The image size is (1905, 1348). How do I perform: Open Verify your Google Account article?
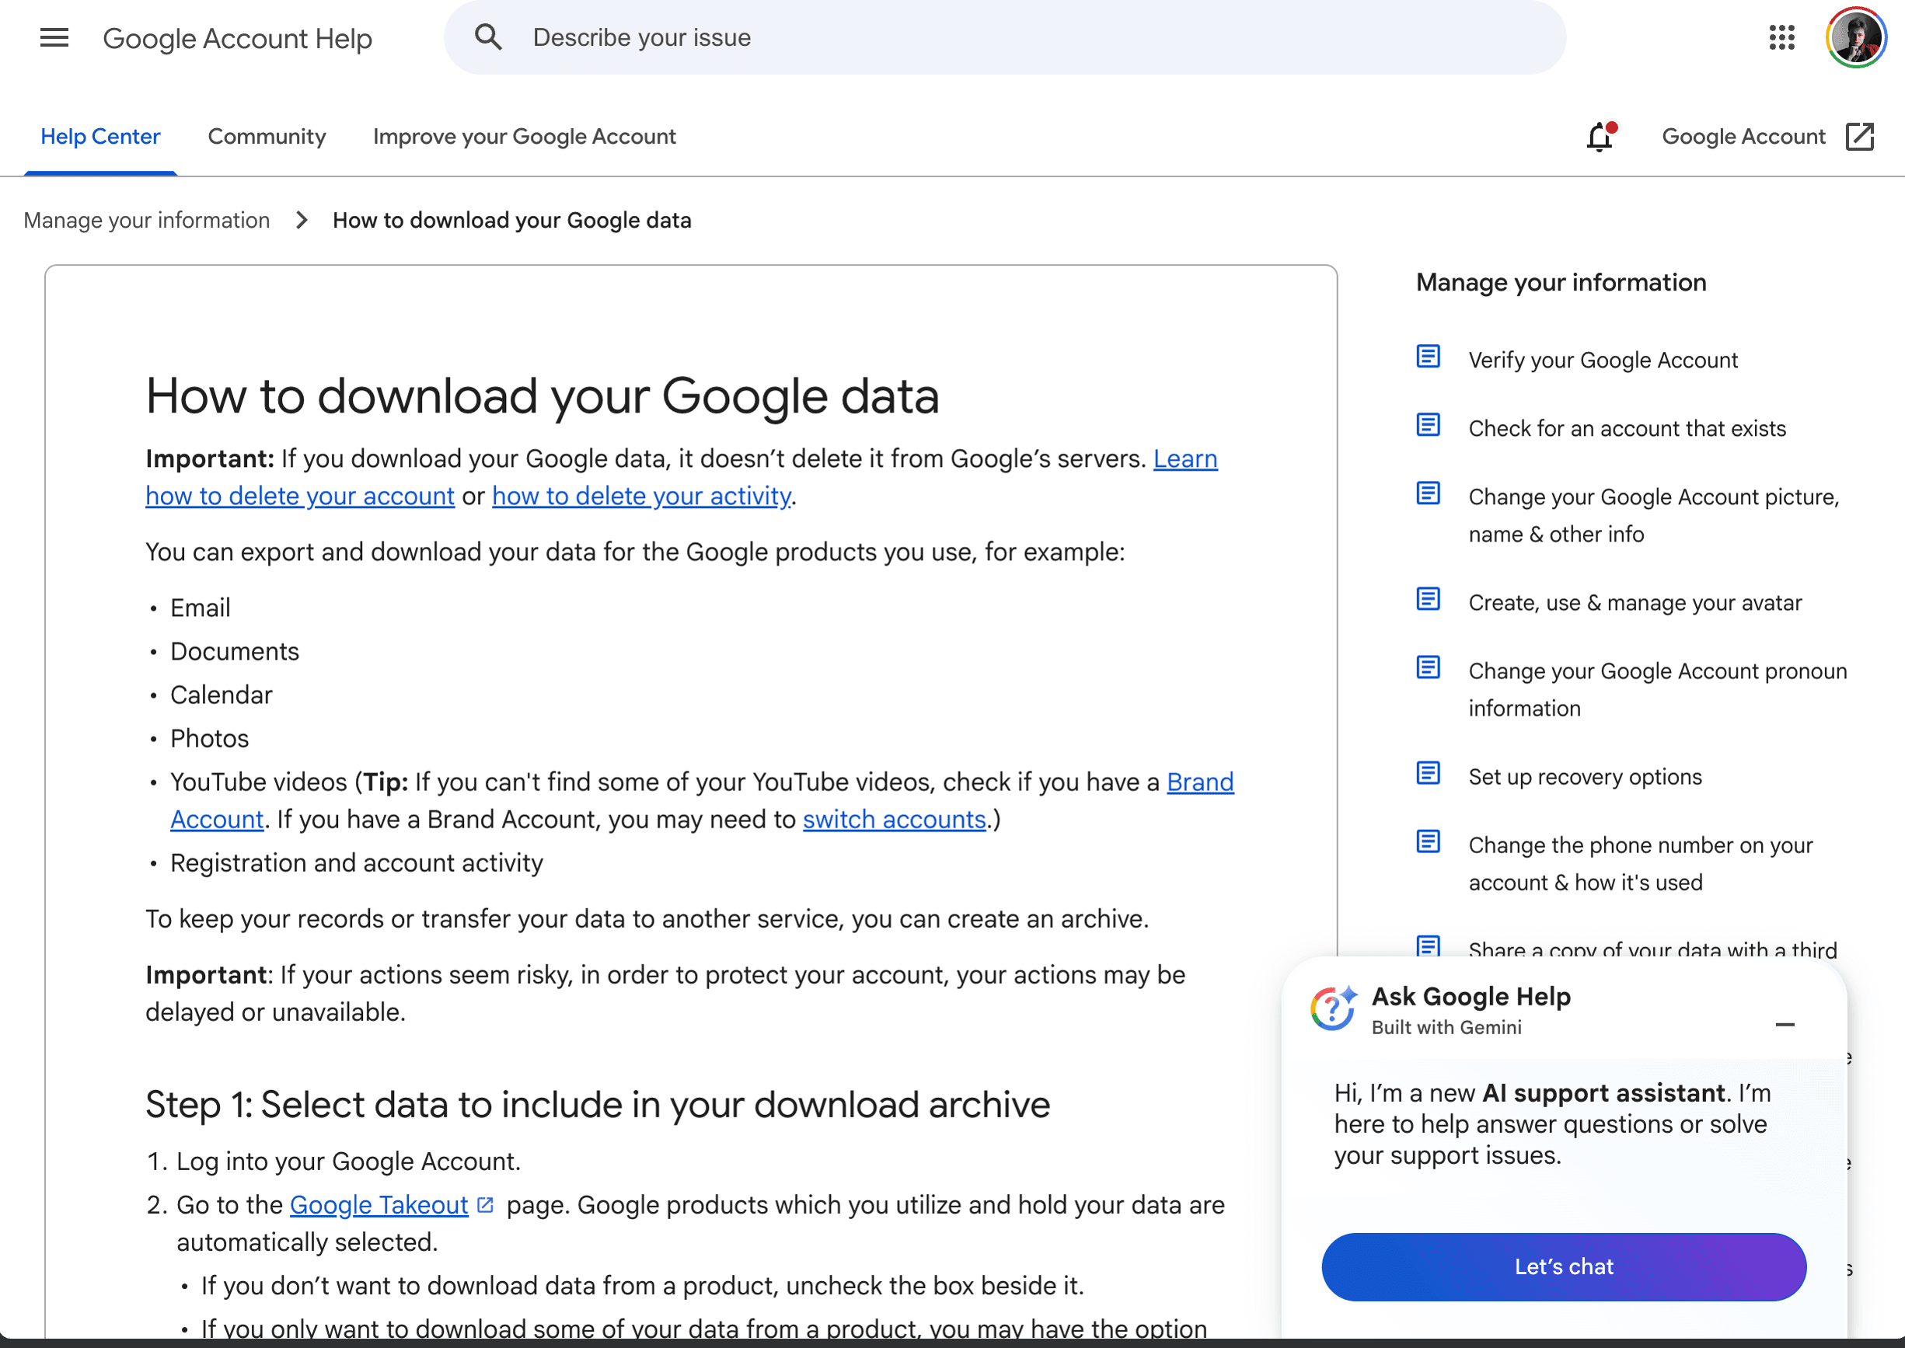tap(1603, 361)
